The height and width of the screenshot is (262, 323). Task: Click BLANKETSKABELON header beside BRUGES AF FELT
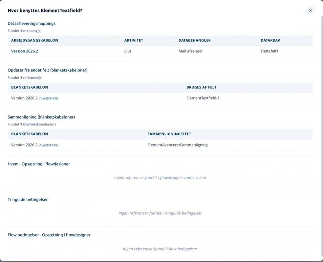(30, 87)
